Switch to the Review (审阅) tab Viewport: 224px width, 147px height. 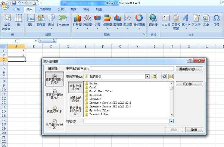[86, 9]
